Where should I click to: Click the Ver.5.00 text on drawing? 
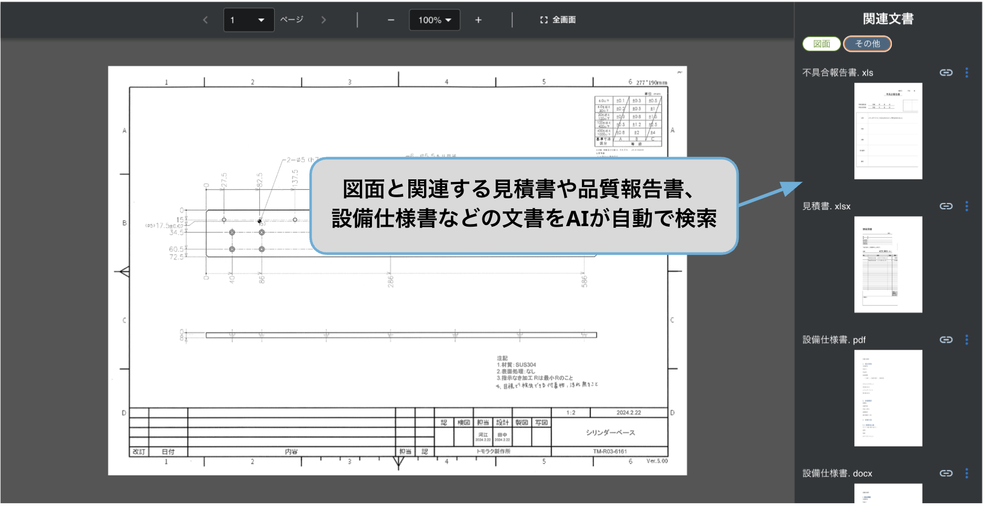657,461
